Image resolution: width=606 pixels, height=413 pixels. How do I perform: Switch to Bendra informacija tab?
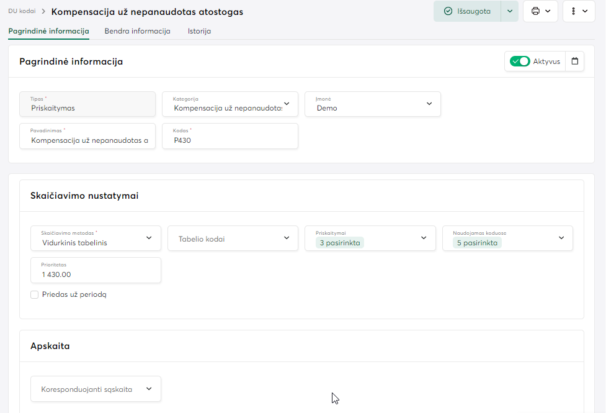pyautogui.click(x=137, y=31)
